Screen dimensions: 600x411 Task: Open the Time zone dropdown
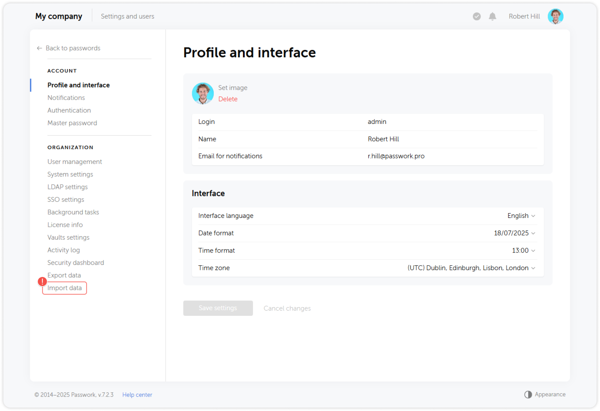[x=471, y=268]
